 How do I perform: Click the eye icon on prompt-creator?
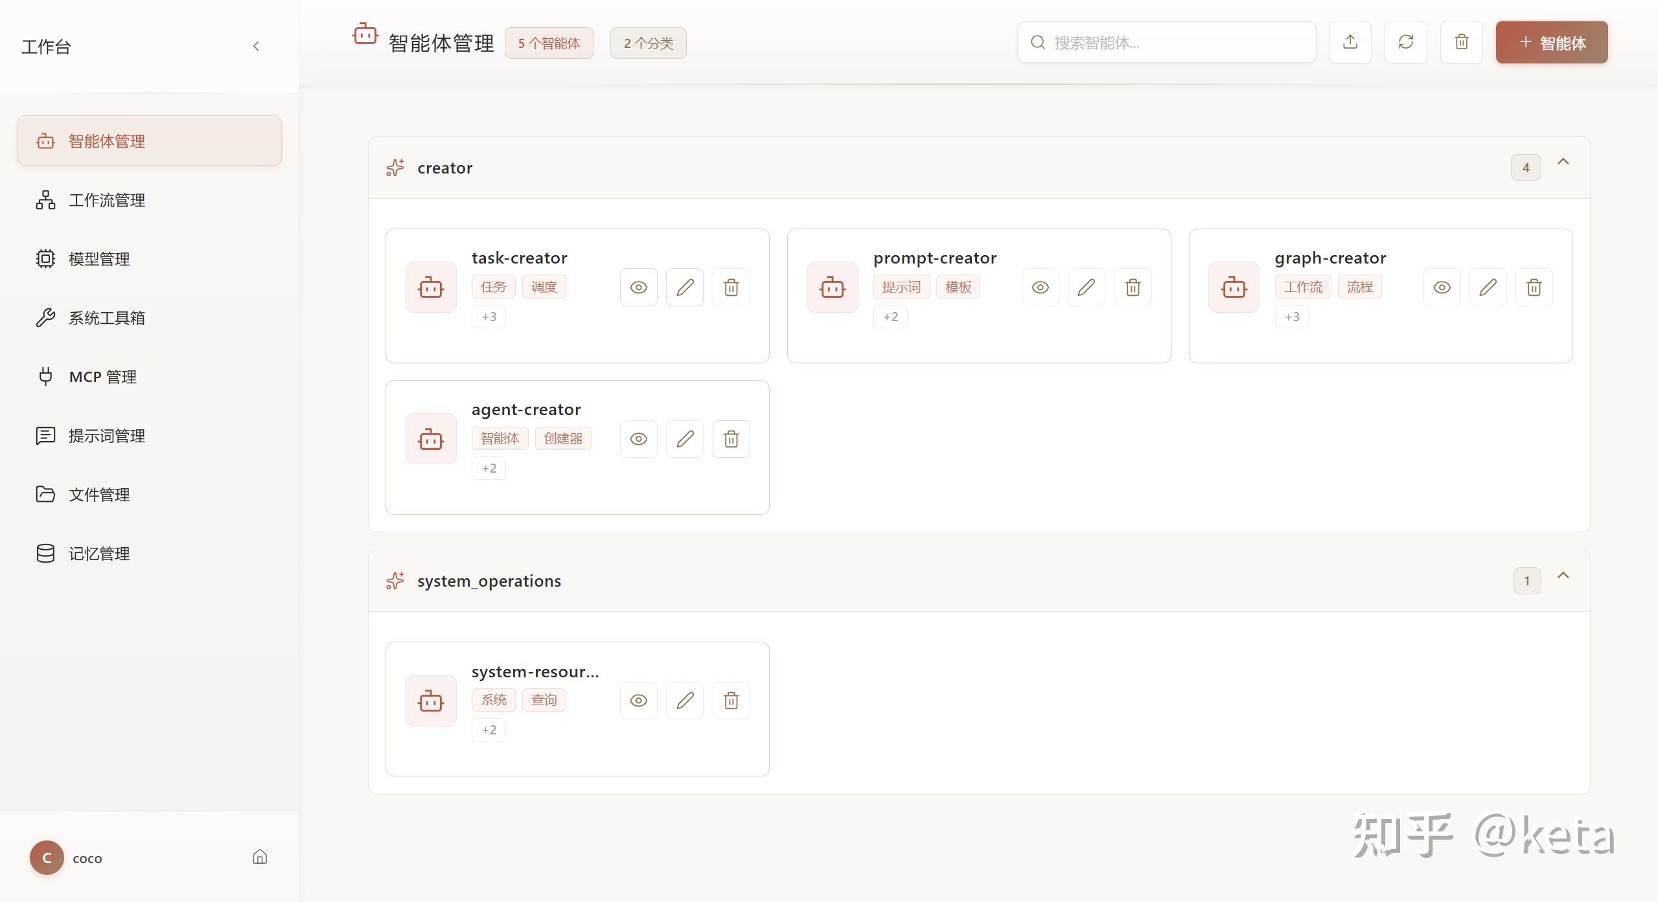(1040, 287)
